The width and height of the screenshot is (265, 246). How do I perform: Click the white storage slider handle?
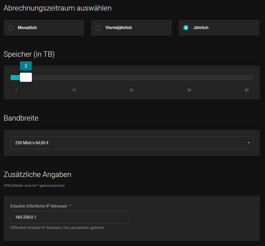tap(26, 77)
